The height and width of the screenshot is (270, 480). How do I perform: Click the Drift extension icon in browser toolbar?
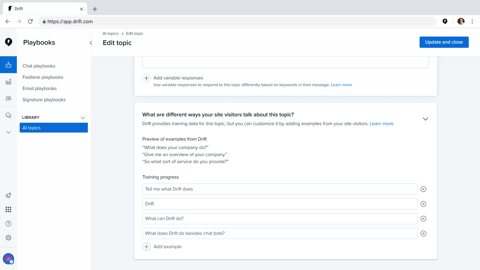445,21
